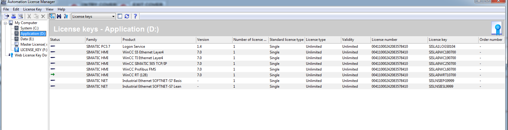Open the Help menu
Screen dimensions: 508x130
(x=61, y=9)
